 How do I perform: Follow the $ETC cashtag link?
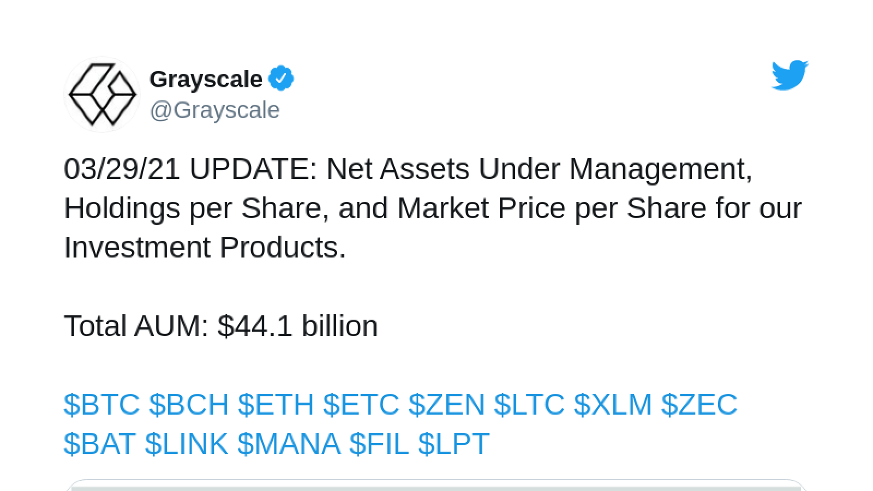[361, 404]
